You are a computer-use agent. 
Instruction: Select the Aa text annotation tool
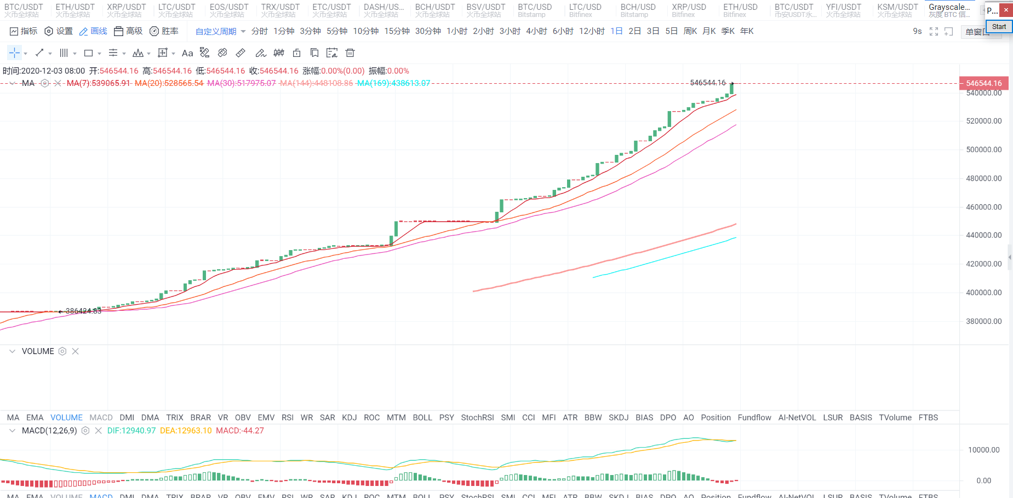pyautogui.click(x=187, y=53)
